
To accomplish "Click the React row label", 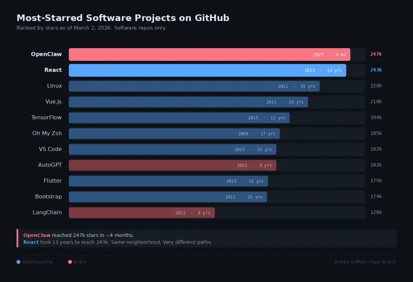I will 53,70.
